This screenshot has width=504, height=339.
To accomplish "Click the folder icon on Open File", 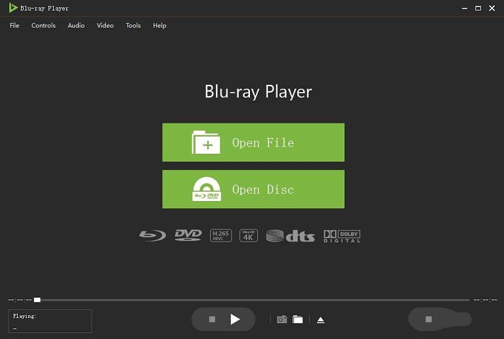I will coord(205,143).
